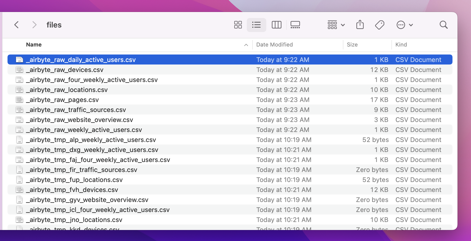Select _airbyte_raw_locations.csv file name
The image size is (471, 241).
pyautogui.click(x=67, y=90)
